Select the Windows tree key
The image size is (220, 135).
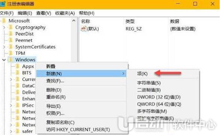tap(25, 60)
